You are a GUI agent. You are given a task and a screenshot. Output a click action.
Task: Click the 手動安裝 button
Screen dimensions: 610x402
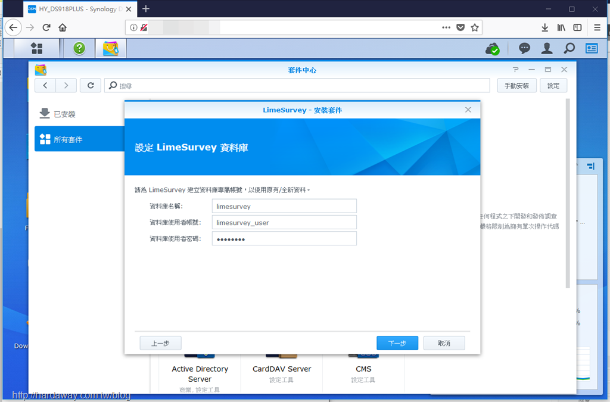click(x=516, y=86)
